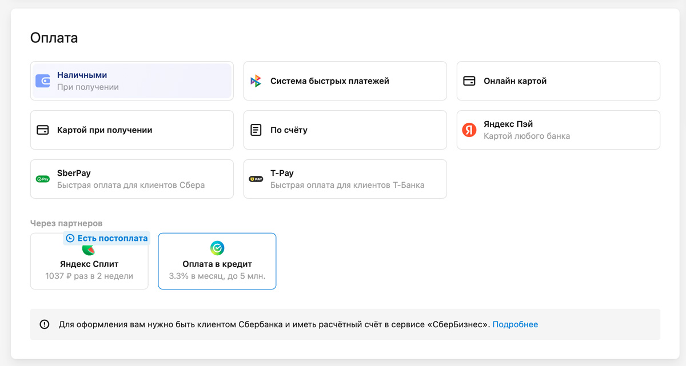
Task: Choose Оплата в кредит partner option
Action: click(217, 261)
